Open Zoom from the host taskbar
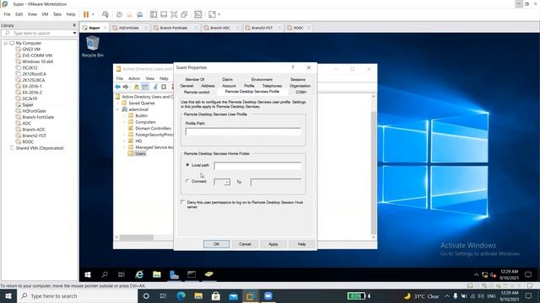This screenshot has width=540, height=303. (268, 295)
